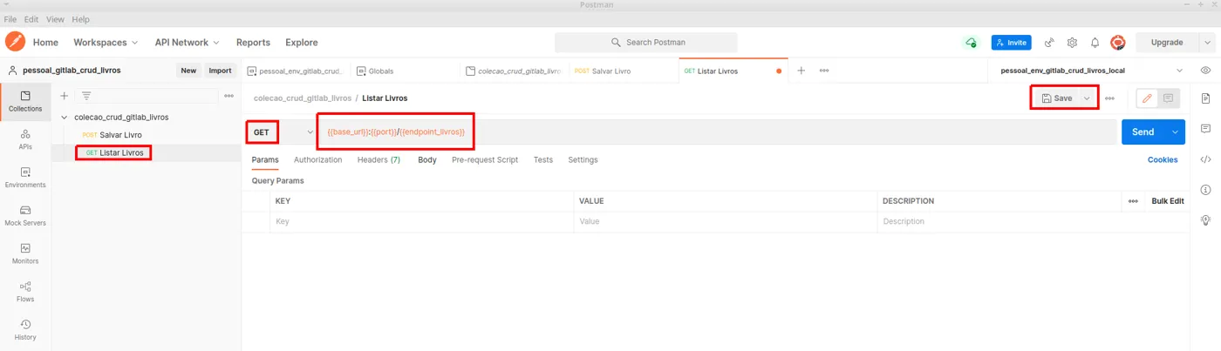1221x351 pixels.
Task: Open the three-dots menu next to Save
Action: pos(1109,98)
